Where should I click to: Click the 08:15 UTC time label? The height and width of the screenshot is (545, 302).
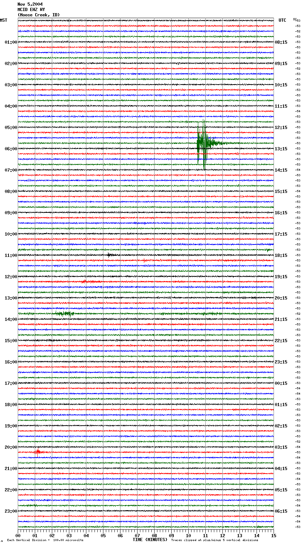tap(281, 42)
